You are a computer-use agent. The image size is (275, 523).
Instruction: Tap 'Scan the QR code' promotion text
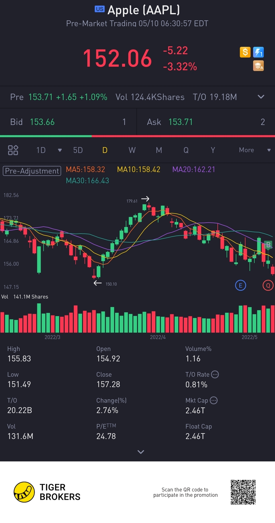[185, 492]
